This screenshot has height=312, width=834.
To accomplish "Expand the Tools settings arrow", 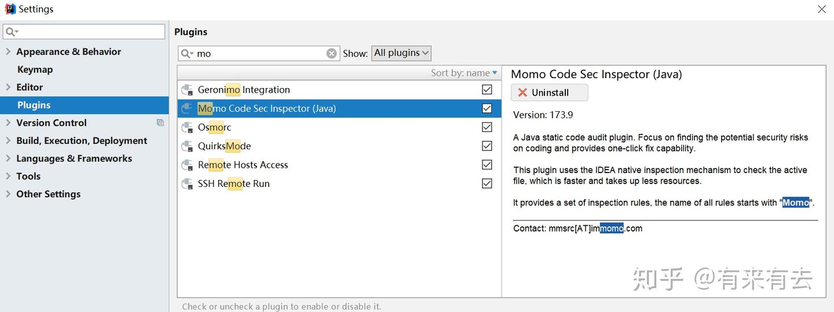I will click(x=8, y=176).
